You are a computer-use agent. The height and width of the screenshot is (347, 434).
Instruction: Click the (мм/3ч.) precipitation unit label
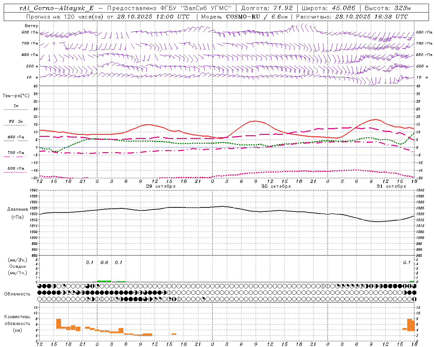(x=18, y=260)
